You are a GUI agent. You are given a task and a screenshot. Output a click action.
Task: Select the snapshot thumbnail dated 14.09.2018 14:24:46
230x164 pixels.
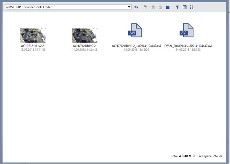point(85,36)
